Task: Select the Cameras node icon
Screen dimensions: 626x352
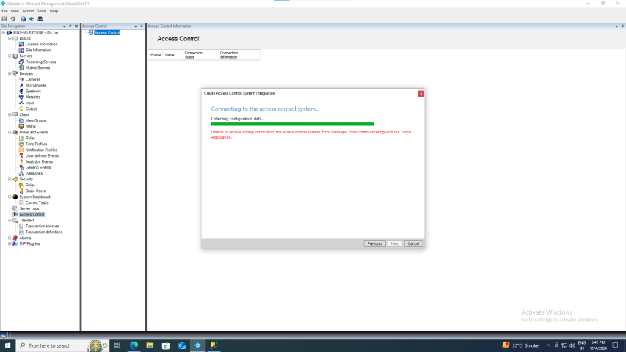Action: [x=21, y=79]
